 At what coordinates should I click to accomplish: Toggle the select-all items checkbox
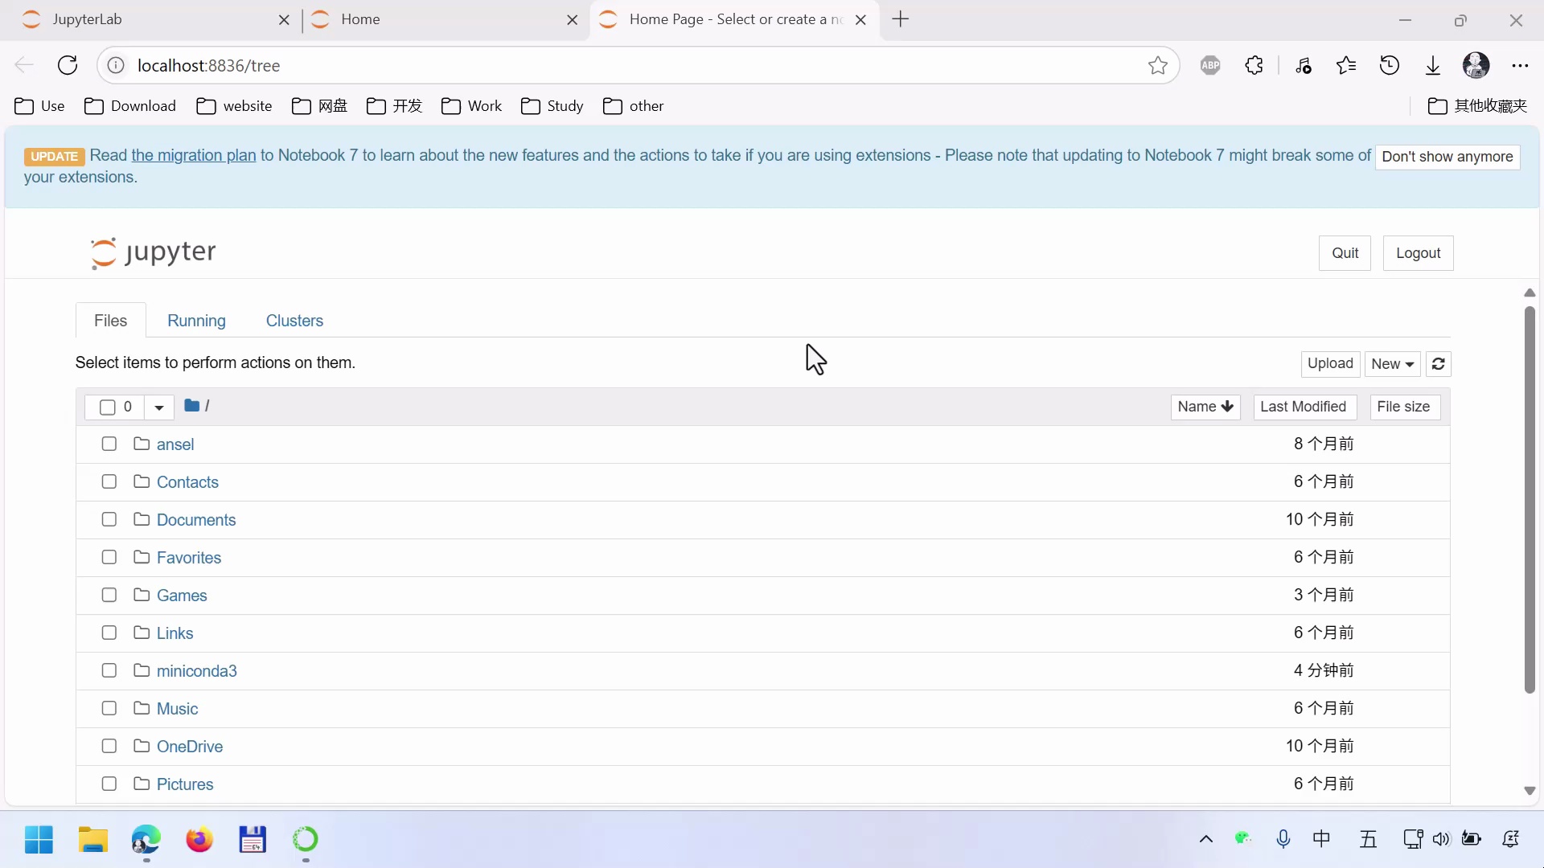click(x=107, y=407)
